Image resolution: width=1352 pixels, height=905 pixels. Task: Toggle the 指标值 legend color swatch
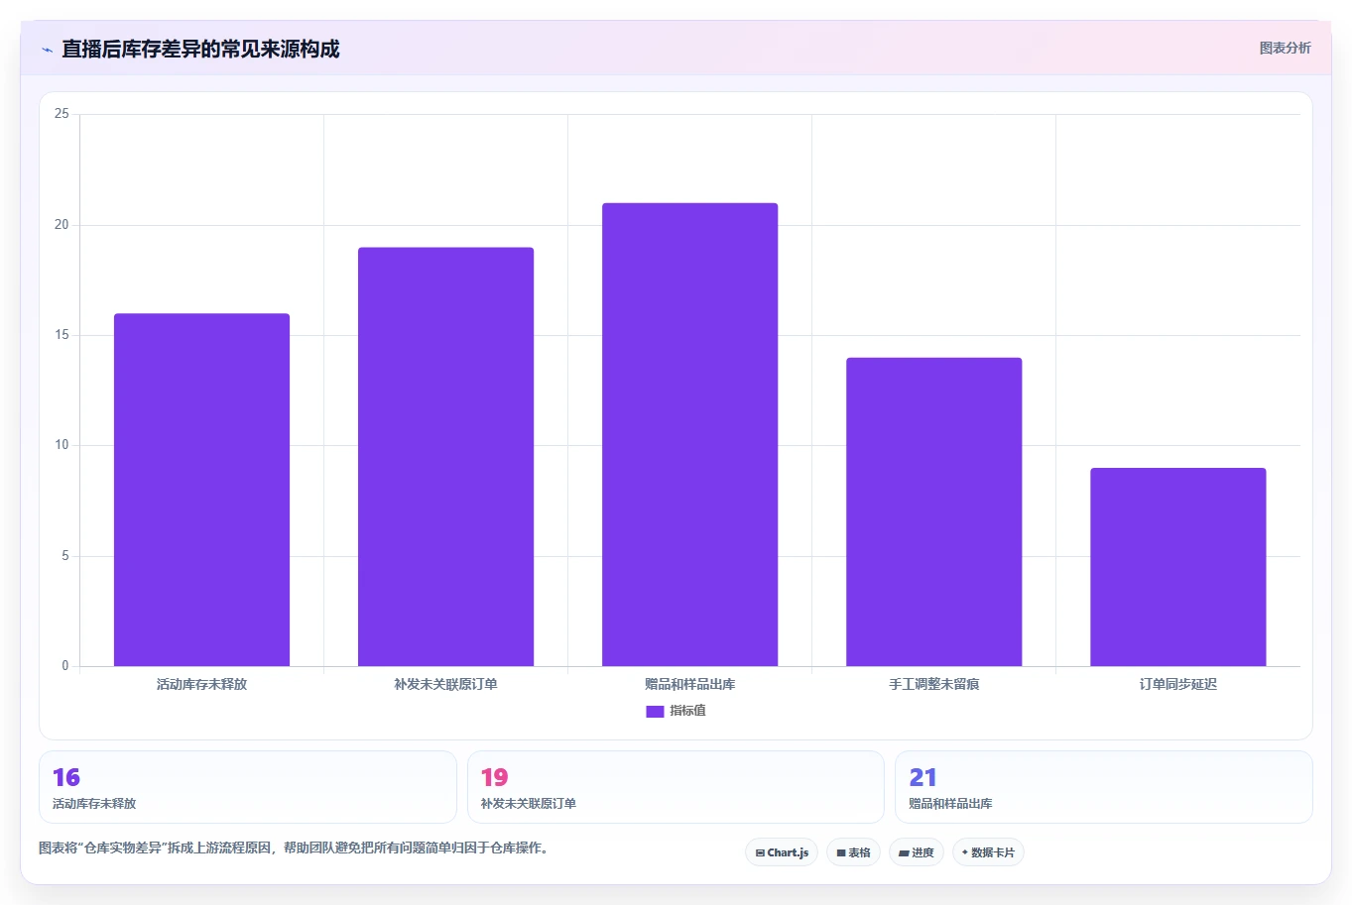click(x=655, y=711)
